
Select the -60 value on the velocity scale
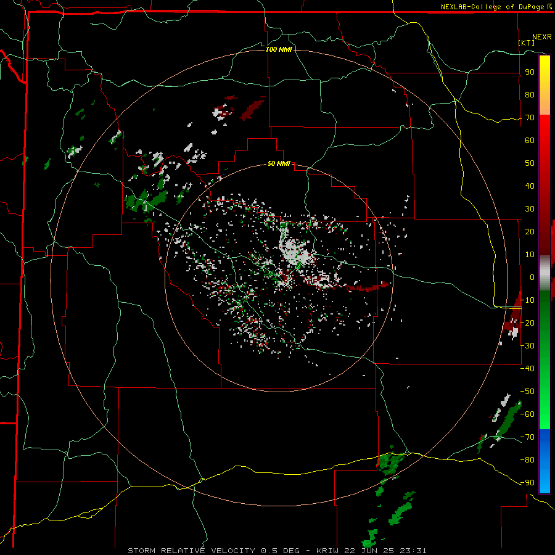(527, 414)
